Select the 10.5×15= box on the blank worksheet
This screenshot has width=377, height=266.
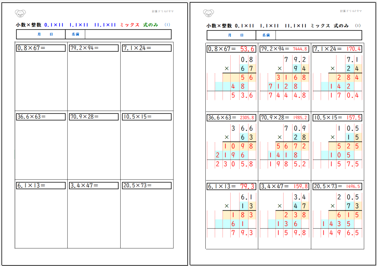pyautogui.click(x=146, y=117)
